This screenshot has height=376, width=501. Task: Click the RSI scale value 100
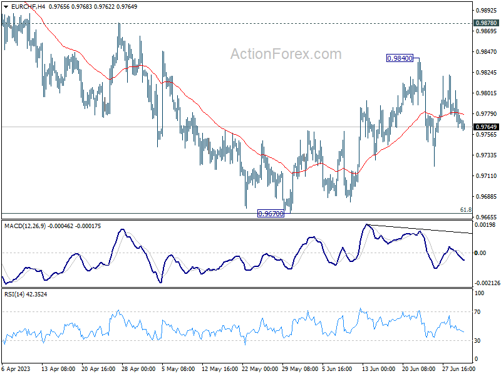coord(479,293)
